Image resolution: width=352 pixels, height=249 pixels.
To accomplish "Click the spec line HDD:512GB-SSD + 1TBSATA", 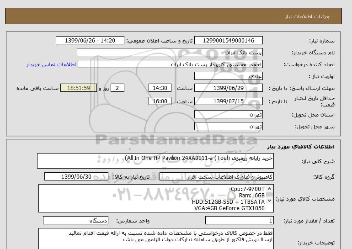I will 228,201.
